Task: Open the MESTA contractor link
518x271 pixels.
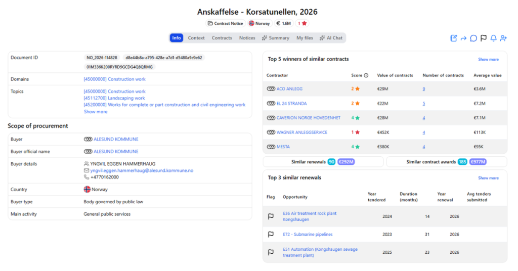Action: 283,147
